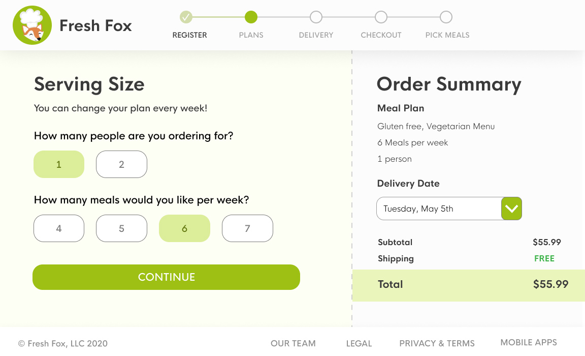
Task: Click the Delivery step circle
Action: (316, 17)
